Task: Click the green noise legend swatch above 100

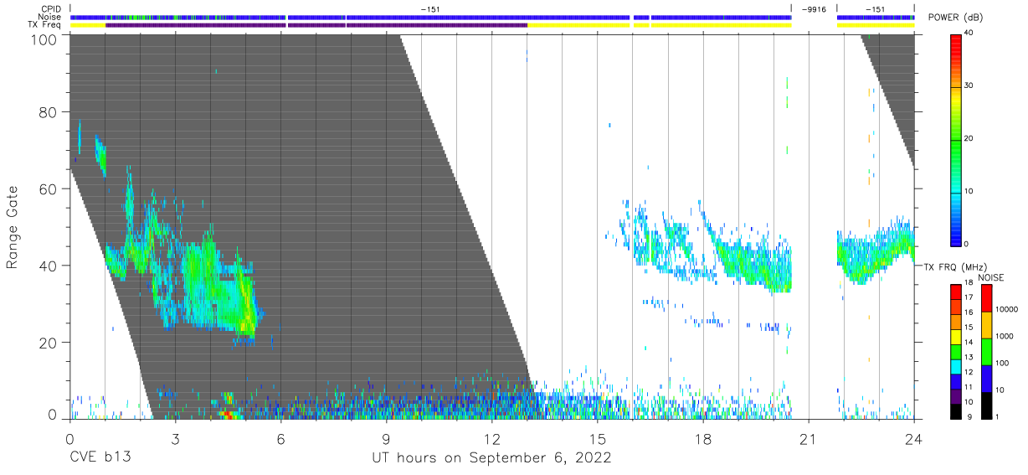Action: [986, 351]
